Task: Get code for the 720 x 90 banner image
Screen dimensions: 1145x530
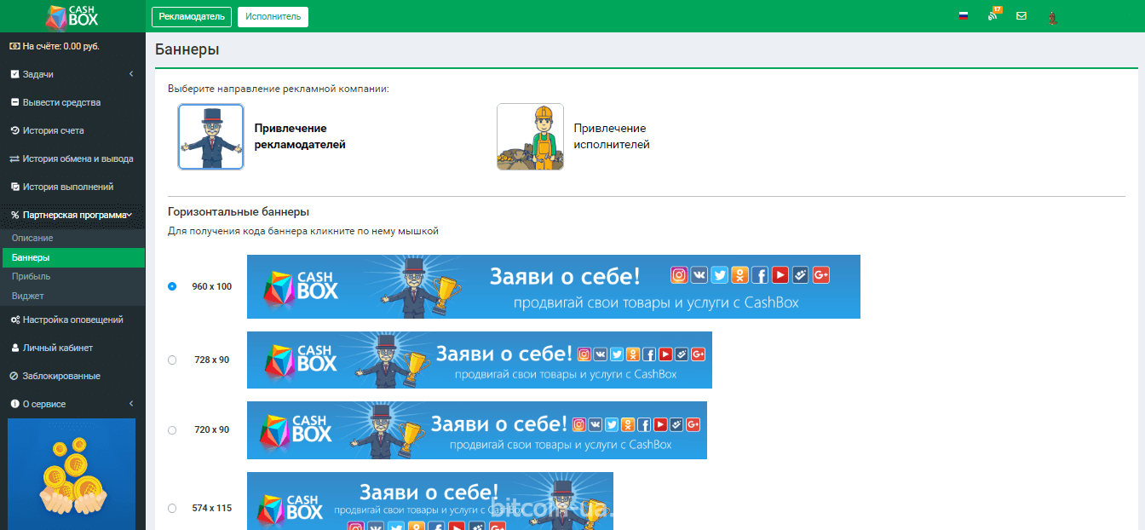Action: pos(477,429)
